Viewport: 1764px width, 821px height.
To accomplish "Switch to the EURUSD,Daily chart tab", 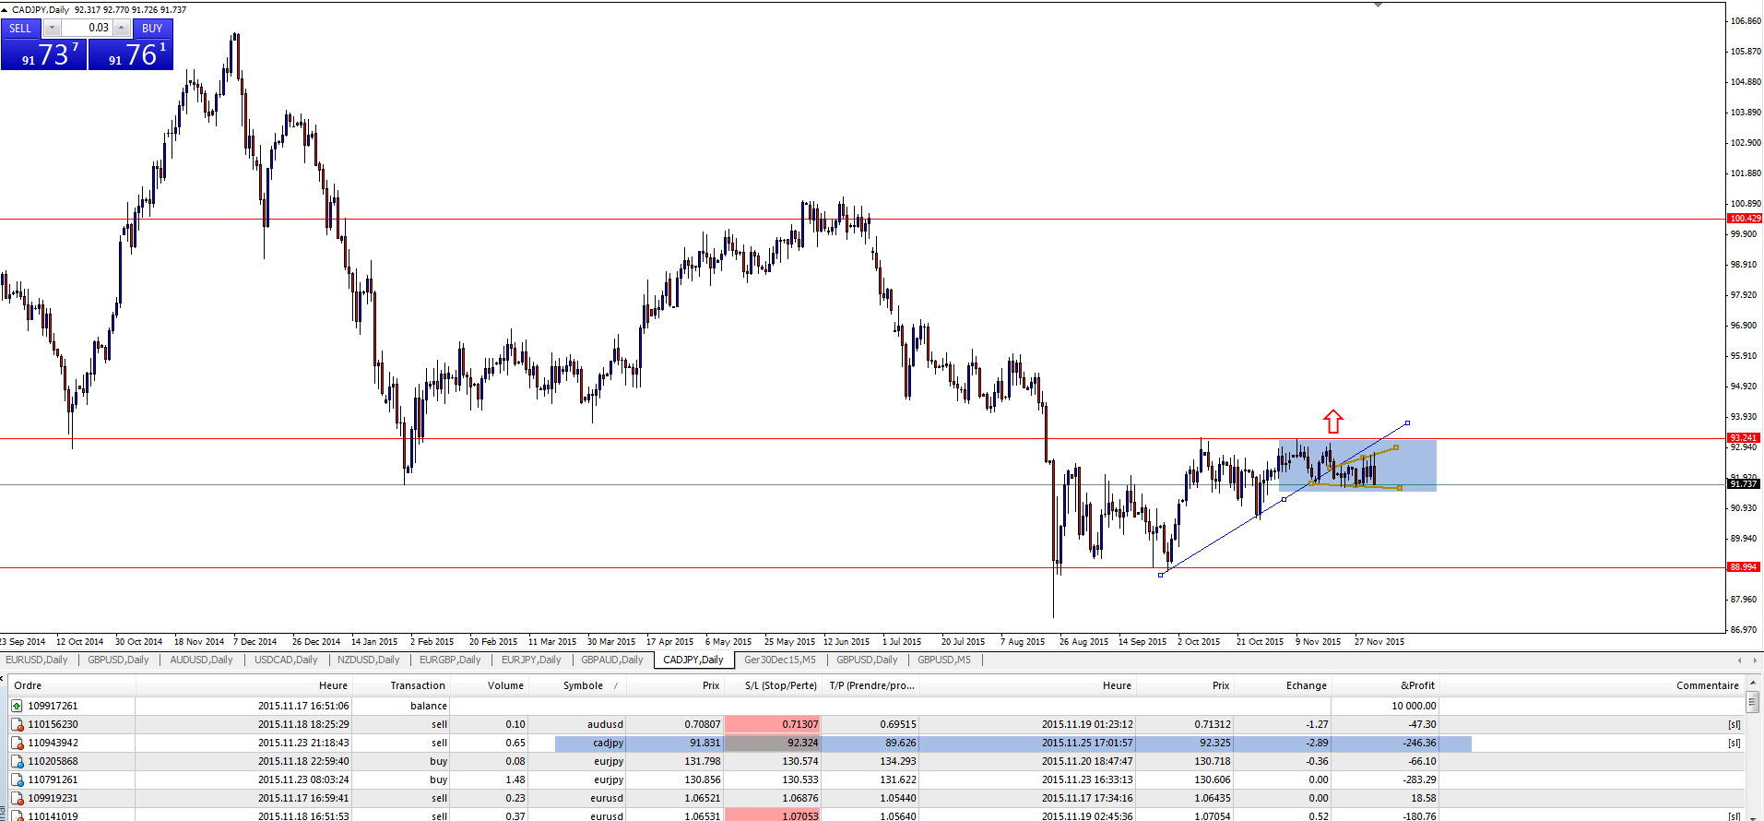I will (x=37, y=660).
